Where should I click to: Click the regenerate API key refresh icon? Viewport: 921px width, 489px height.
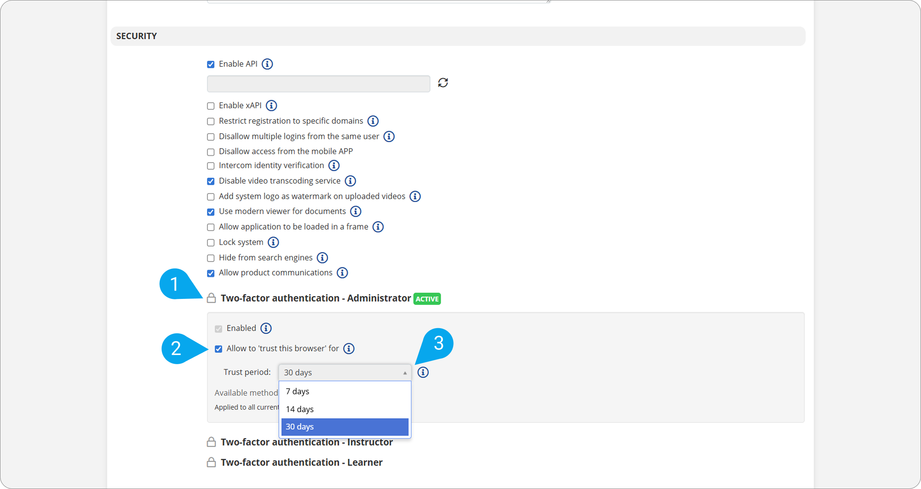pyautogui.click(x=442, y=83)
